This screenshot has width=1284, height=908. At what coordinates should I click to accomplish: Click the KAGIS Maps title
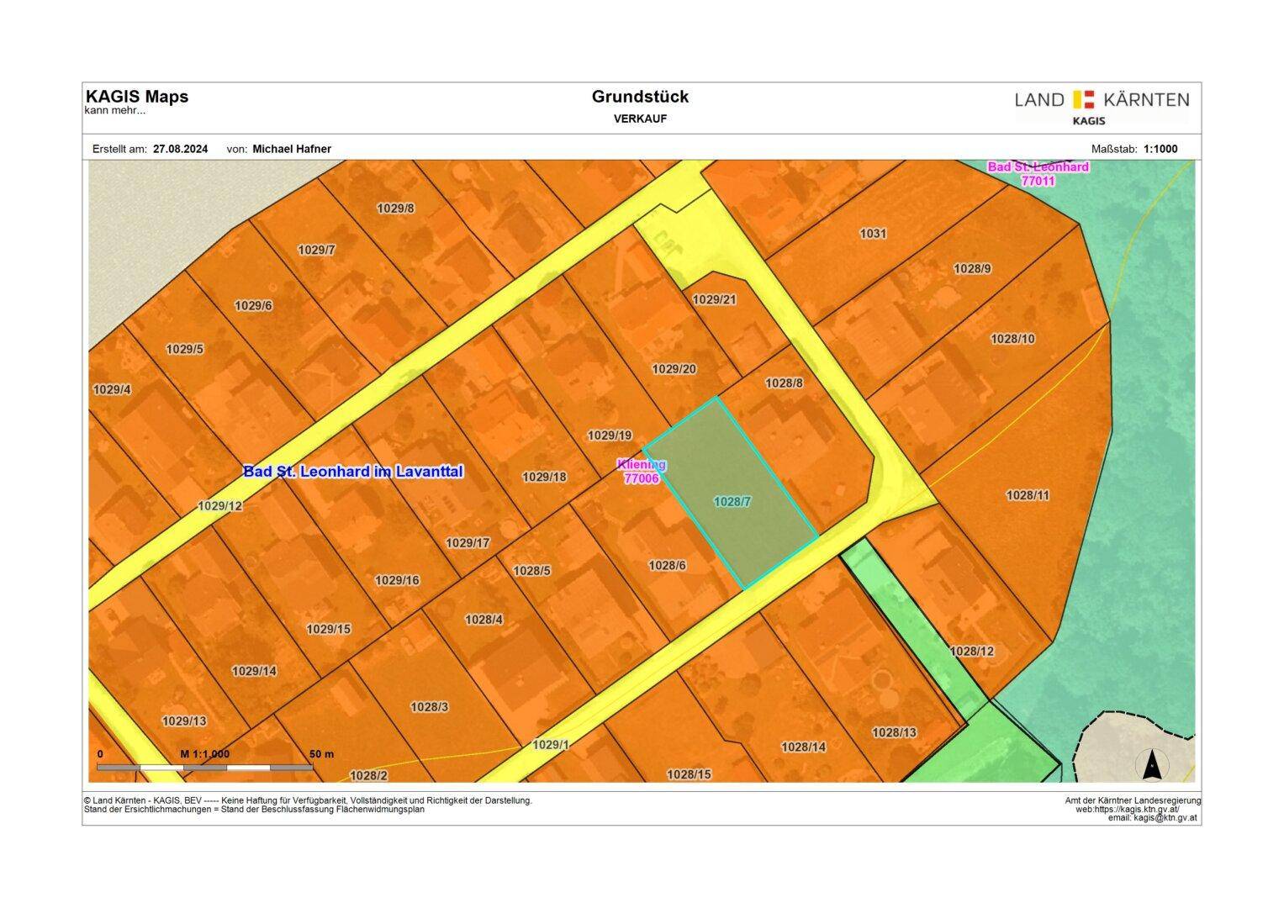pyautogui.click(x=137, y=97)
